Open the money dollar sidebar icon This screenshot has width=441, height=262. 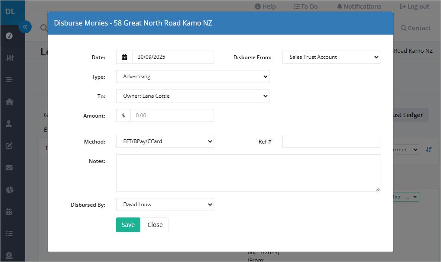click(9, 255)
